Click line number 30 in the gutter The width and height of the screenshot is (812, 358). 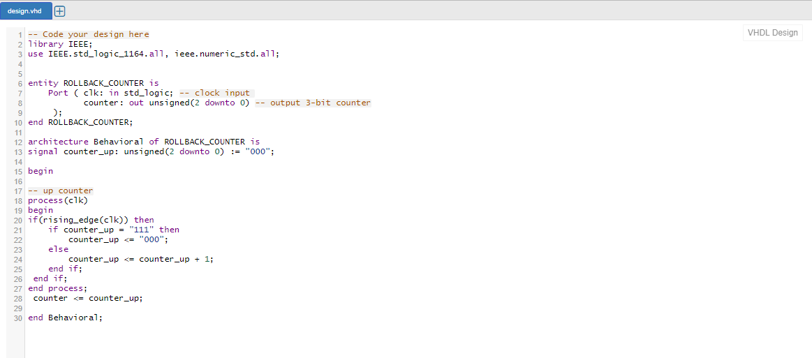pos(17,318)
